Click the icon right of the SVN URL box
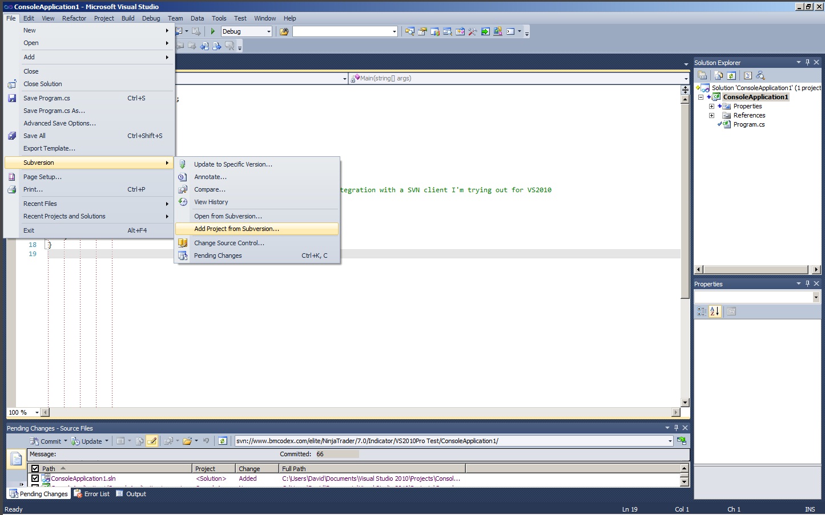825x515 pixels. pyautogui.click(x=682, y=441)
